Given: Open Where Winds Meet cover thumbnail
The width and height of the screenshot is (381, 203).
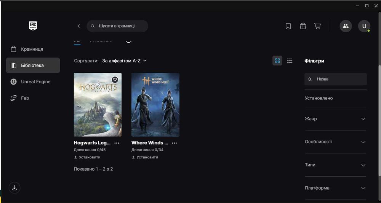Looking at the screenshot, I should [155, 105].
